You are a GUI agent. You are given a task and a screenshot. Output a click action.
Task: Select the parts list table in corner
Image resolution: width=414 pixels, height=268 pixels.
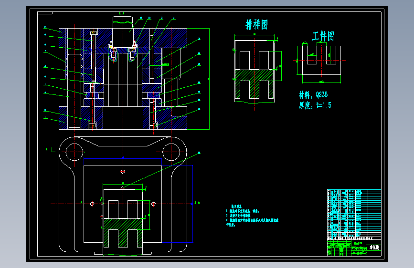point(354,215)
